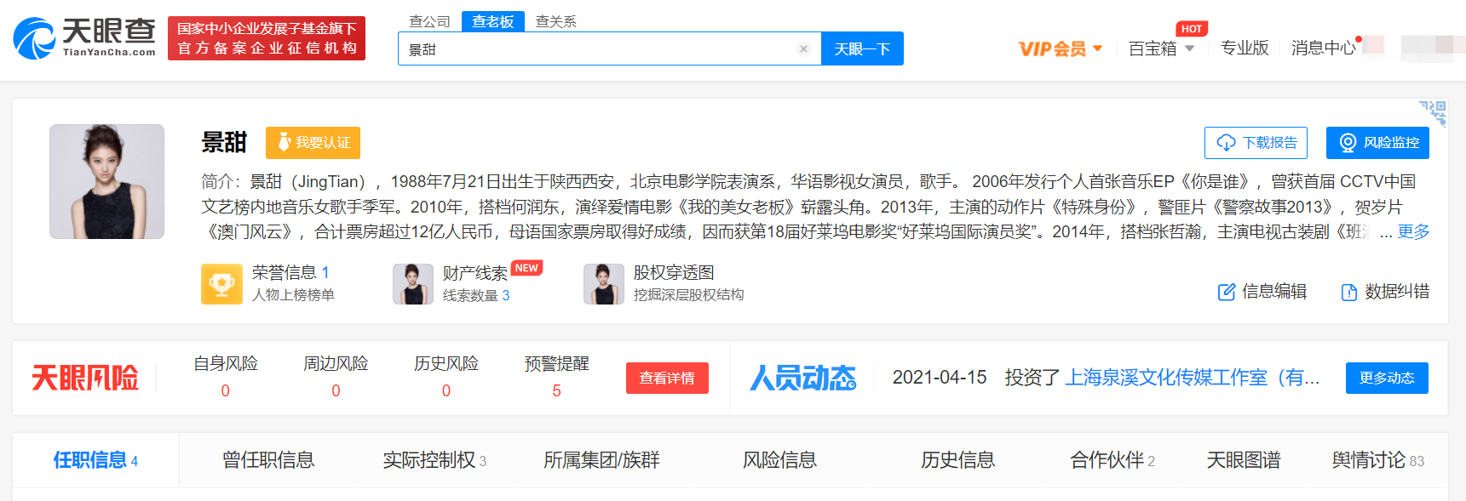
Task: Select the 查老板 search tab
Action: 493,21
